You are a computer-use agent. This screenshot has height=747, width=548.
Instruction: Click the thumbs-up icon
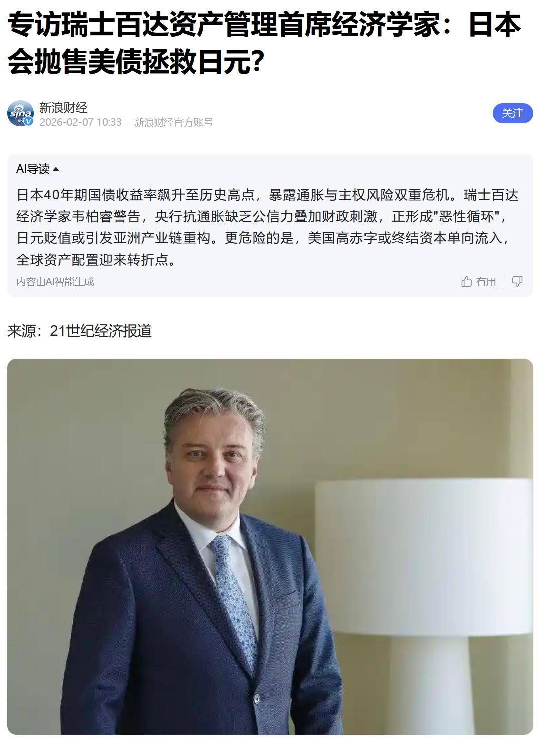467,282
